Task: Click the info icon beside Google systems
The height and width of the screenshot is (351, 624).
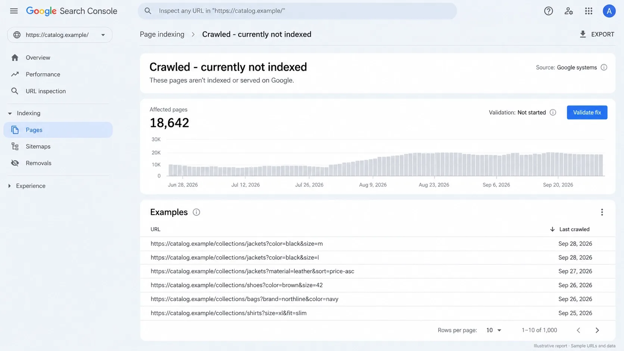Action: 604,68
